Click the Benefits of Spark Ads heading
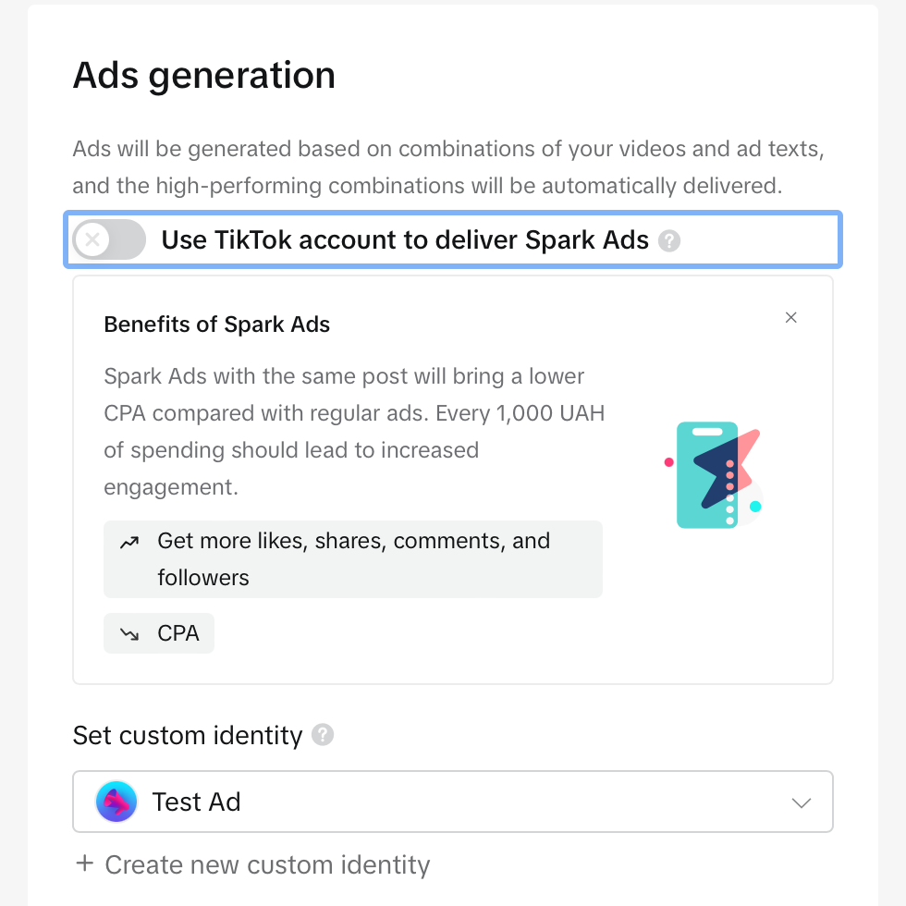The image size is (906, 906). [216, 324]
